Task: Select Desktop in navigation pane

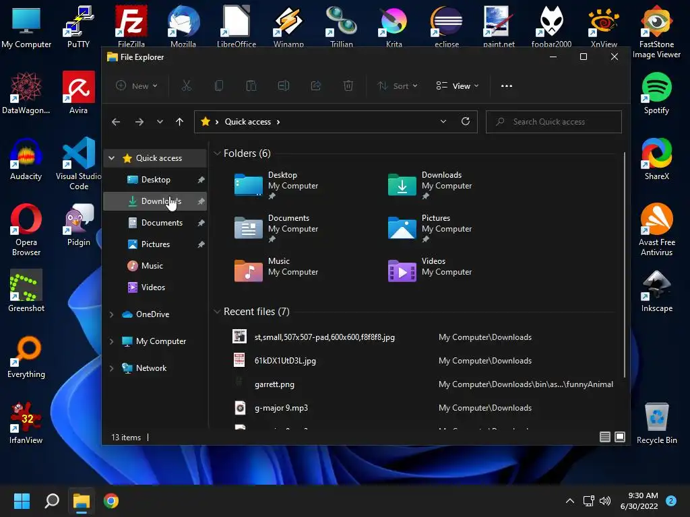Action: click(155, 179)
